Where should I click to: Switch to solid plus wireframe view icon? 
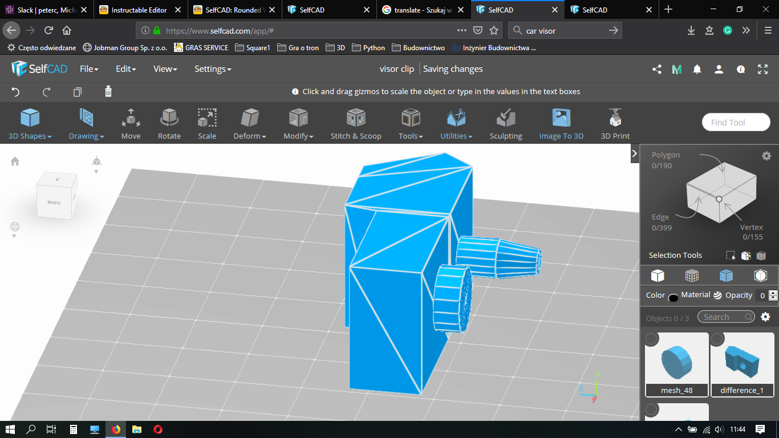[x=726, y=276]
